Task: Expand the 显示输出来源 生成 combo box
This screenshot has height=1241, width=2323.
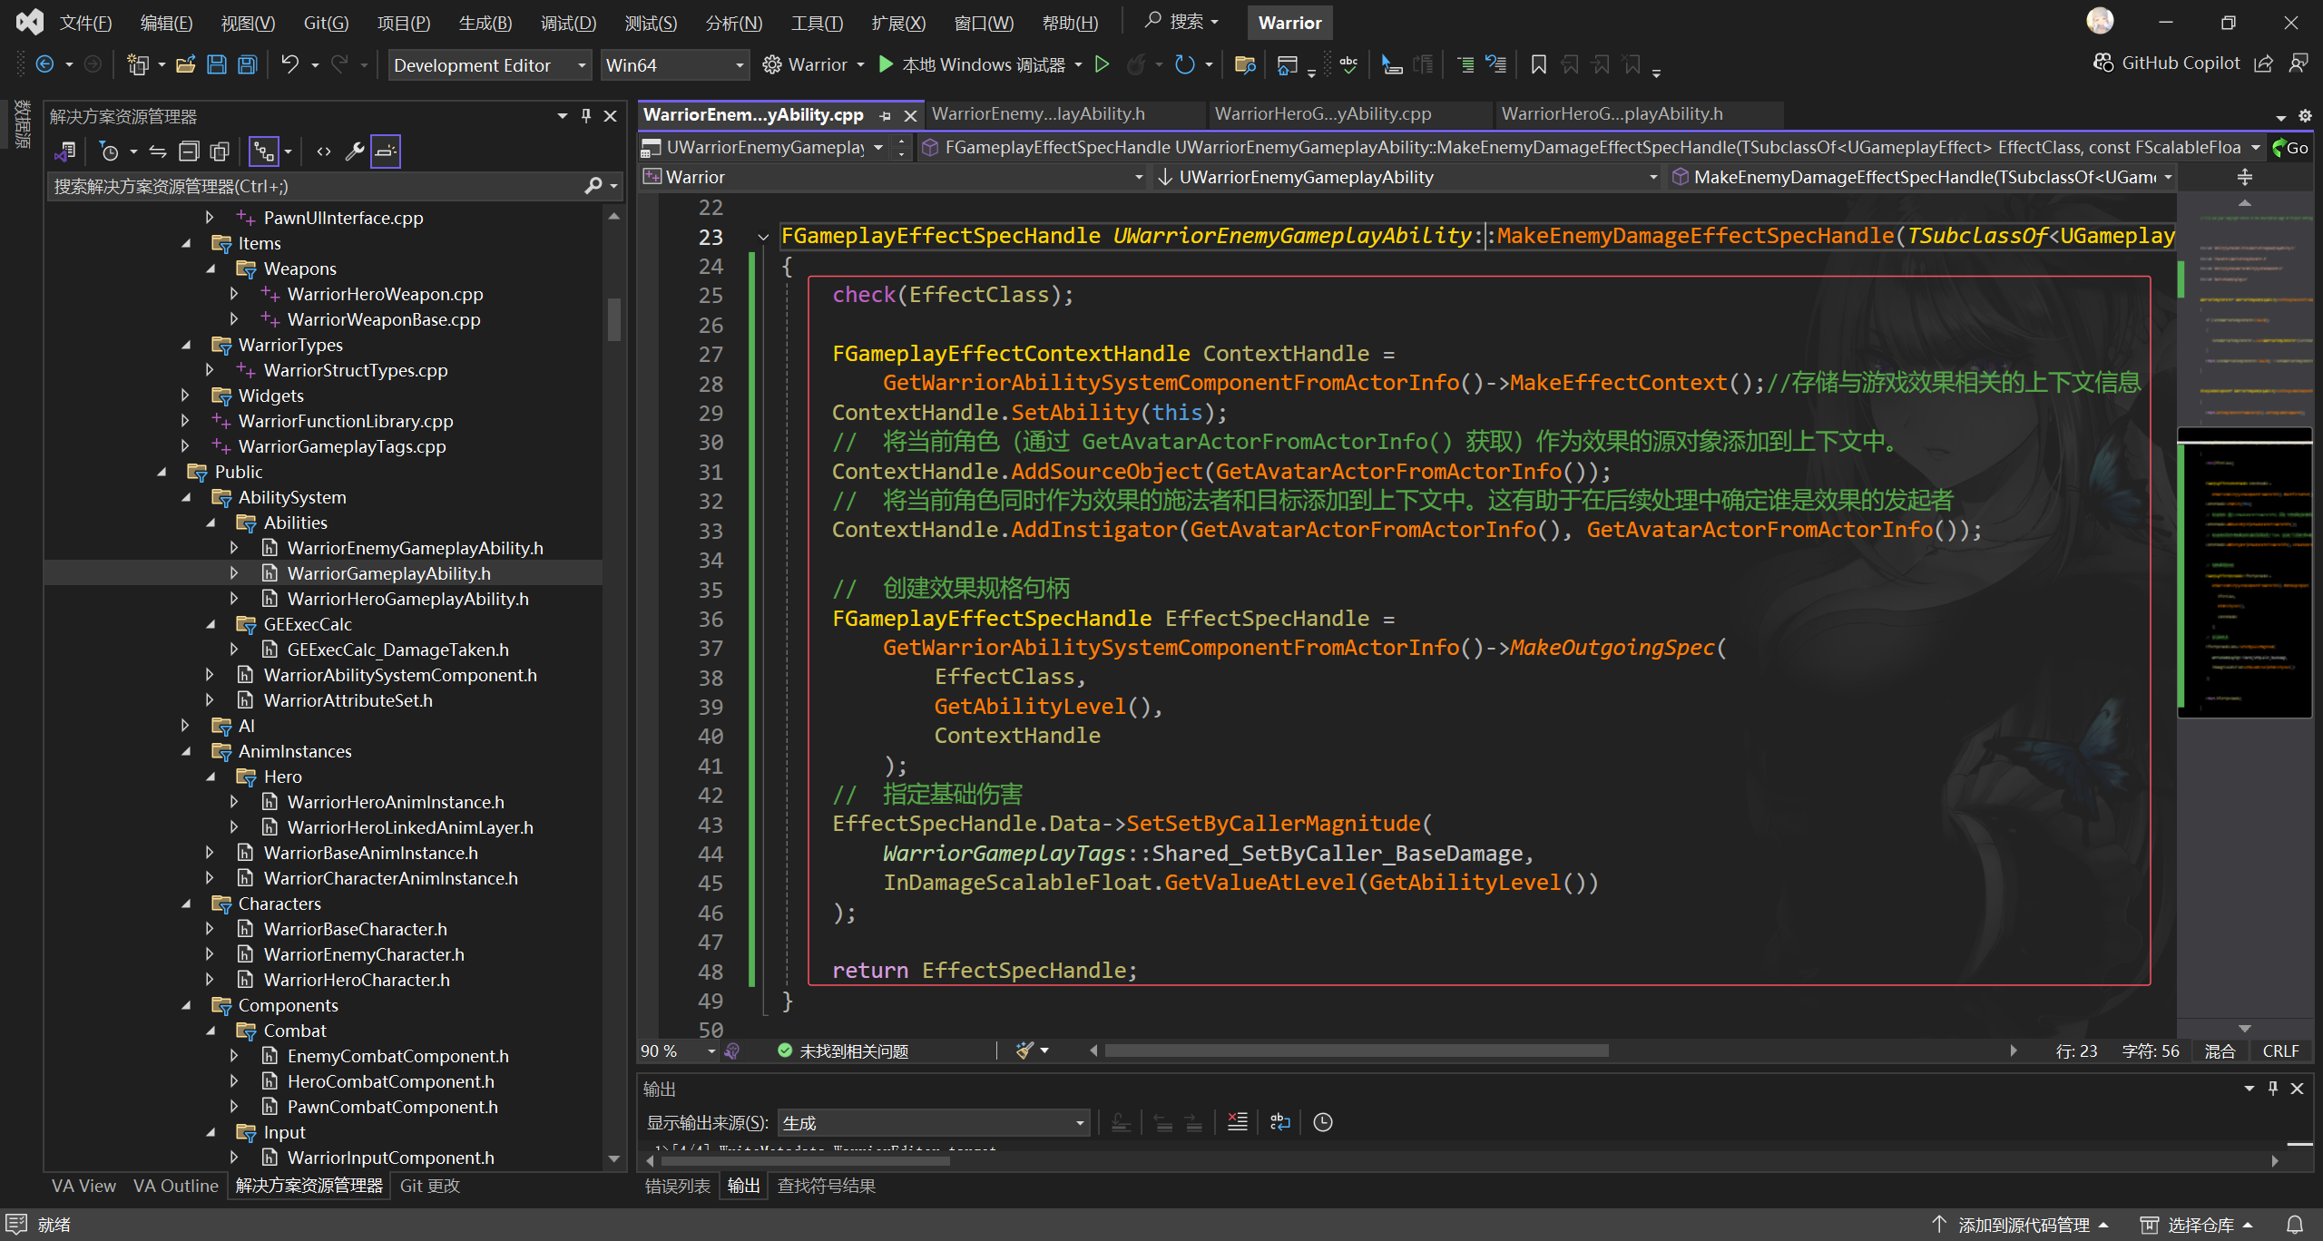Action: pyautogui.click(x=1080, y=1123)
